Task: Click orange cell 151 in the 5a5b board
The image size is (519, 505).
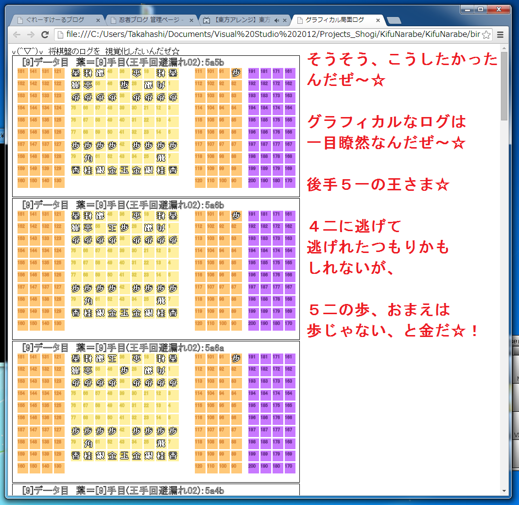Action: point(22,73)
